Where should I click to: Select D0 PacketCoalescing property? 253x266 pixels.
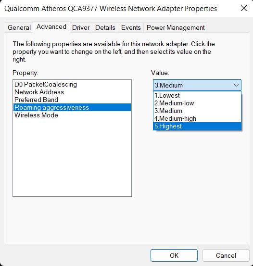tap(72, 84)
